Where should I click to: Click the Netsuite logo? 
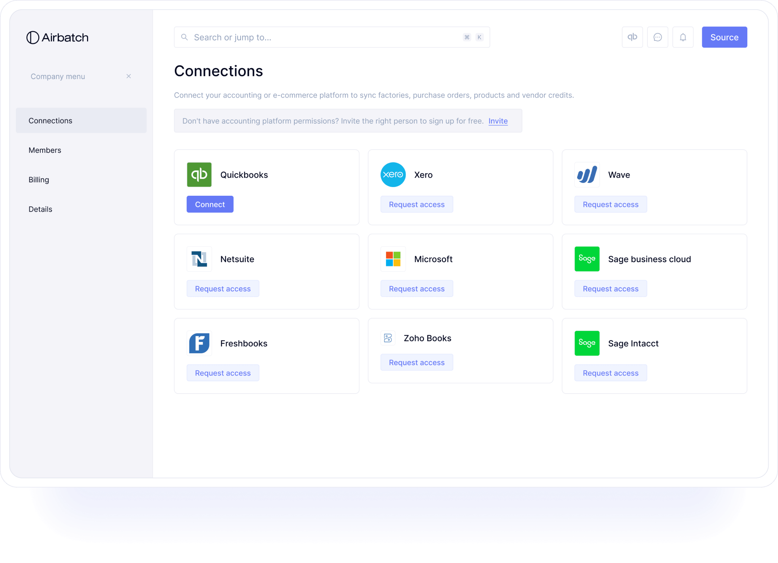[x=199, y=259]
